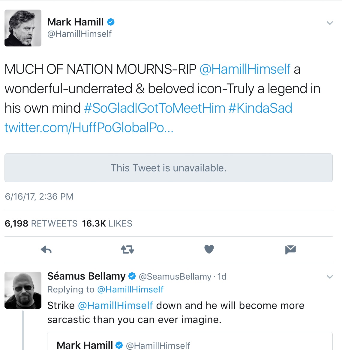This screenshot has height=350, width=342.
Task: Open the tweet options chevron
Action: pos(330,23)
